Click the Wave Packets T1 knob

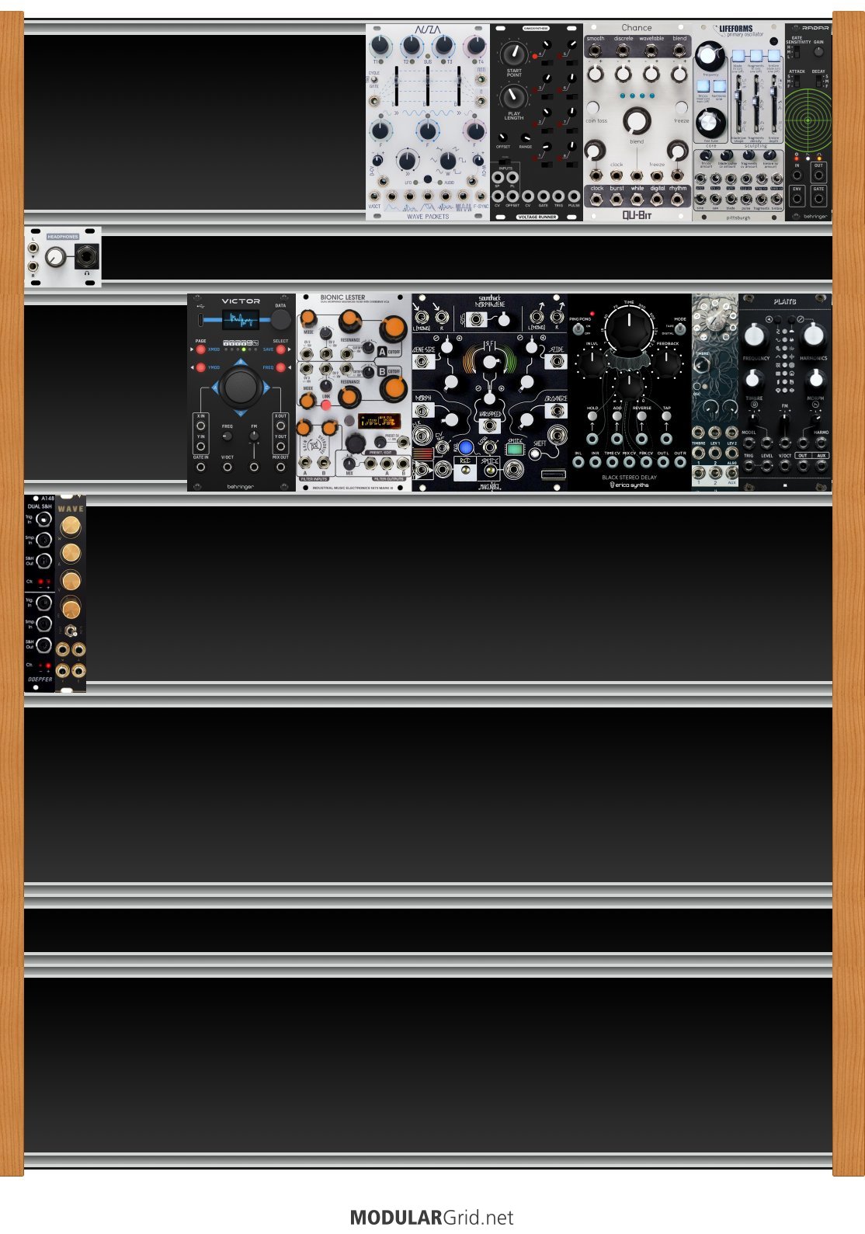[380, 46]
